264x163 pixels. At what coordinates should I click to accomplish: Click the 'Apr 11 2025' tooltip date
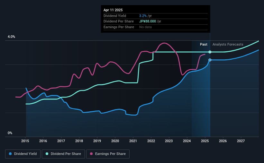coord(113,10)
